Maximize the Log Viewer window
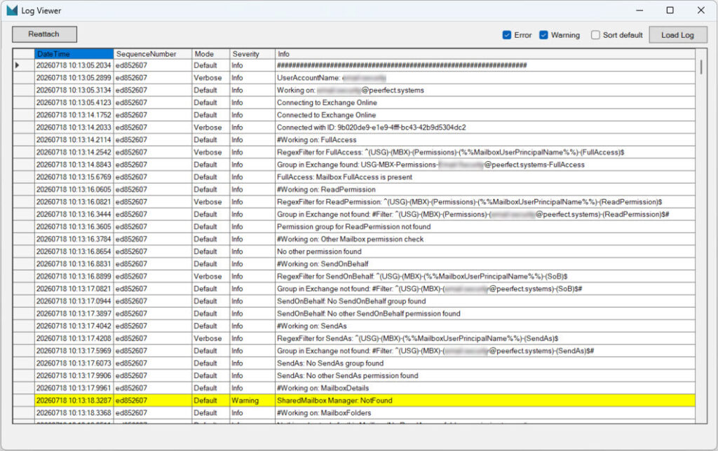 coord(670,10)
